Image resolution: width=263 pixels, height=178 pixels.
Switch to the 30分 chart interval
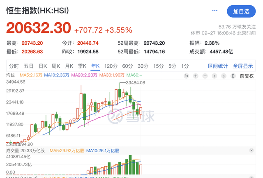tap(143, 66)
